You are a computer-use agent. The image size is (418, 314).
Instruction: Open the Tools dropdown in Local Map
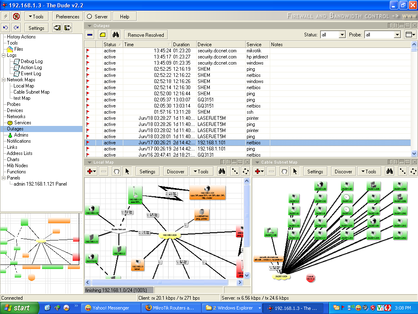[x=201, y=171]
